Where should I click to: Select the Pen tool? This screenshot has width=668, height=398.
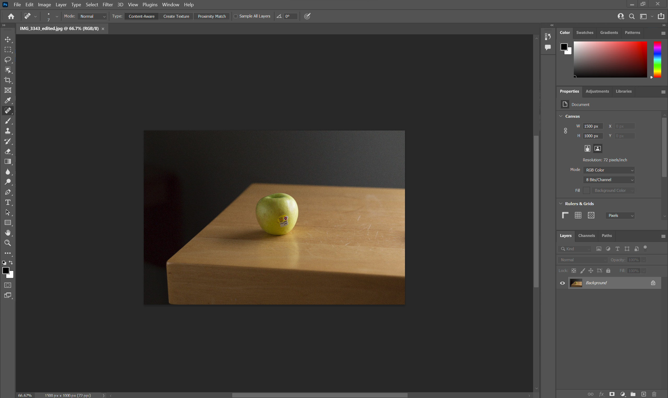(8, 192)
